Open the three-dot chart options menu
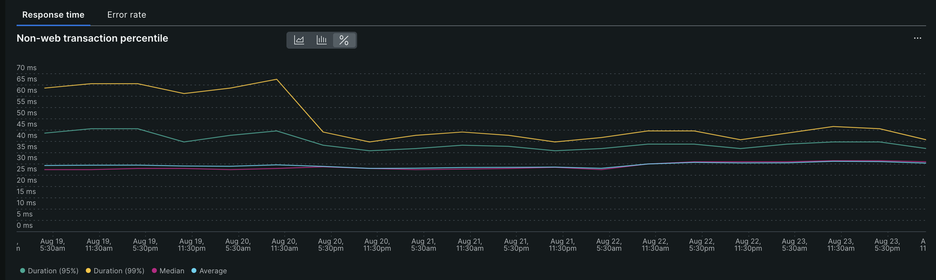The height and width of the screenshot is (280, 936). (x=917, y=38)
